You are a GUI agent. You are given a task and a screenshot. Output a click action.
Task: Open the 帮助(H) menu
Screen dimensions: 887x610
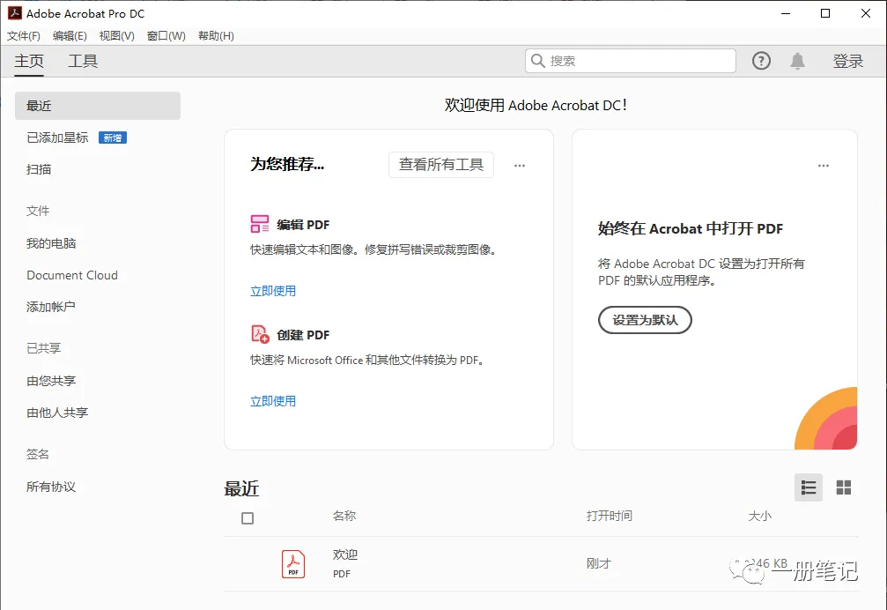(x=216, y=35)
